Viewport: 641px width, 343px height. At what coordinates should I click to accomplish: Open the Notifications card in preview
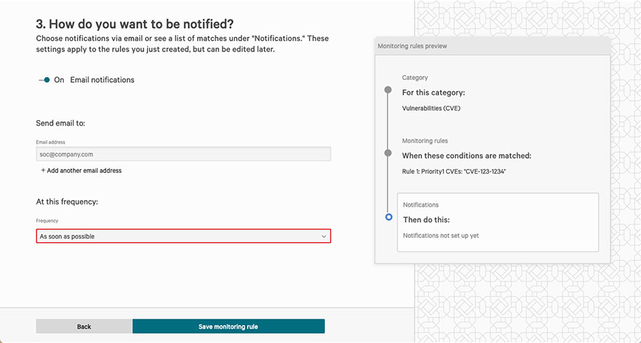point(498,222)
